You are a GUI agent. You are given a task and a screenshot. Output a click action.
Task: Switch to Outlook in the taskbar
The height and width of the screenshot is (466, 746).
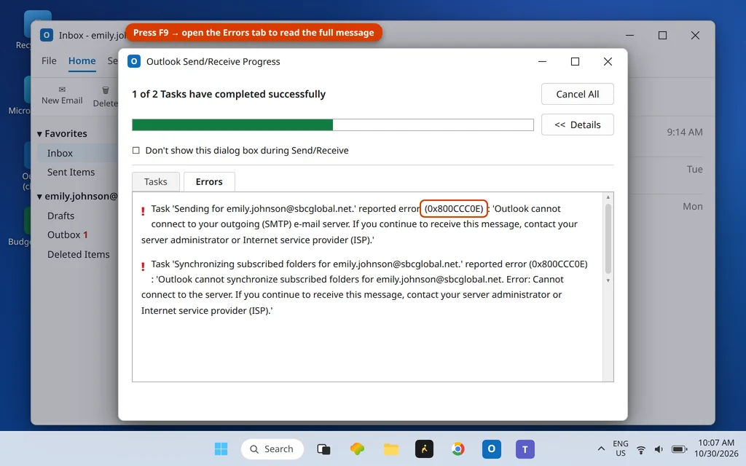tap(492, 449)
